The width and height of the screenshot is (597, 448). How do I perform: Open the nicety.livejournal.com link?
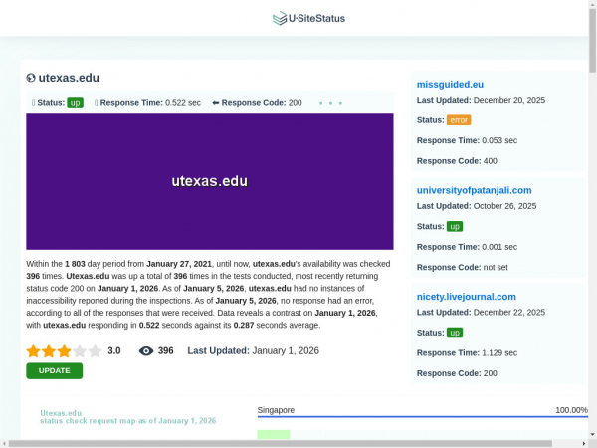pos(466,296)
